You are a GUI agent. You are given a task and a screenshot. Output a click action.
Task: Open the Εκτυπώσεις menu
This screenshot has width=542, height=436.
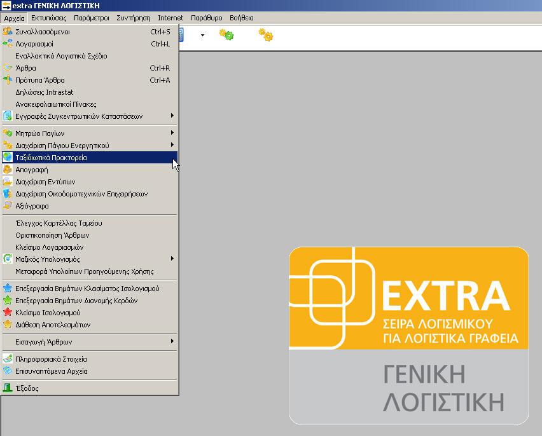[x=49, y=18]
